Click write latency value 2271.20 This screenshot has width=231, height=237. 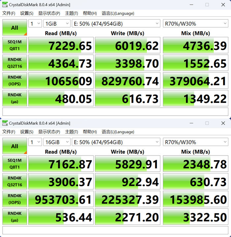(x=127, y=217)
